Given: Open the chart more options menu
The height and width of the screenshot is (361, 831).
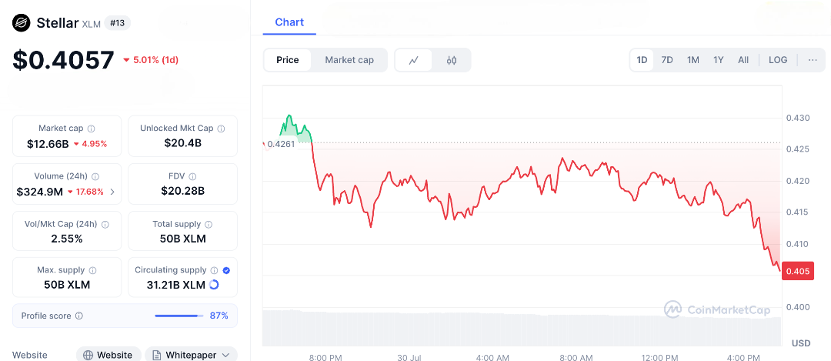Looking at the screenshot, I should pyautogui.click(x=813, y=60).
